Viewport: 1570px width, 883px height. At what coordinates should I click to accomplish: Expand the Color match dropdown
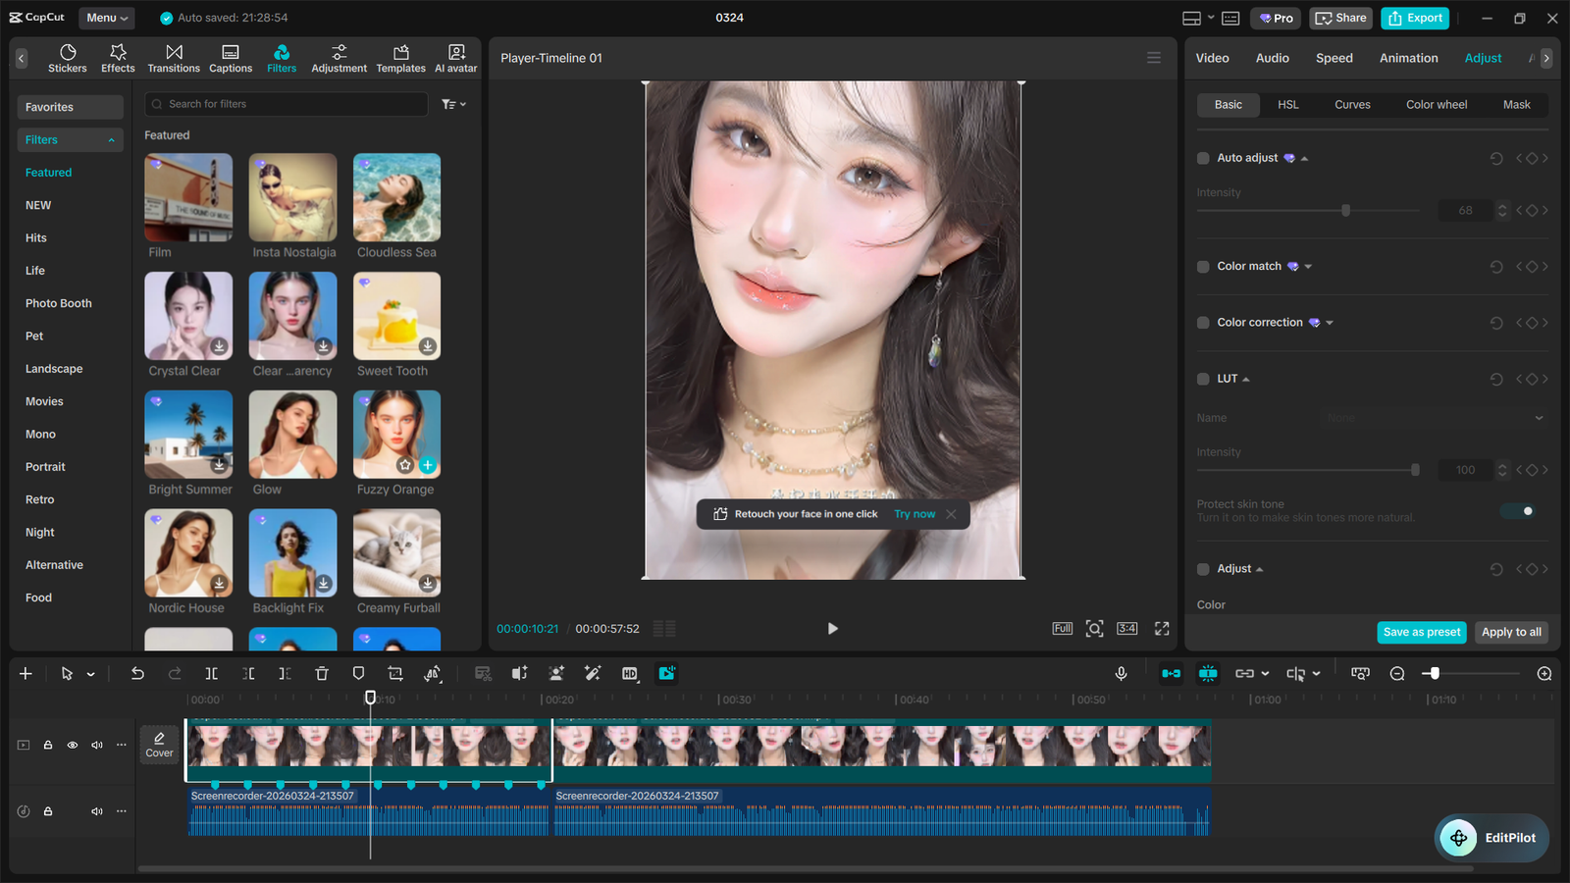1309,266
